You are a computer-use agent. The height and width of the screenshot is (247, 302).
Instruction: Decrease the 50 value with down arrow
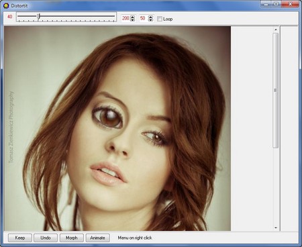pyautogui.click(x=150, y=20)
